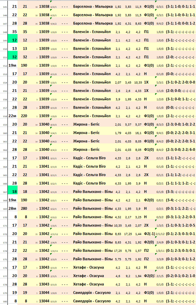196x305 pixels.
Task: Select odds 10,35 in row 171
Action: [x=118, y=225]
